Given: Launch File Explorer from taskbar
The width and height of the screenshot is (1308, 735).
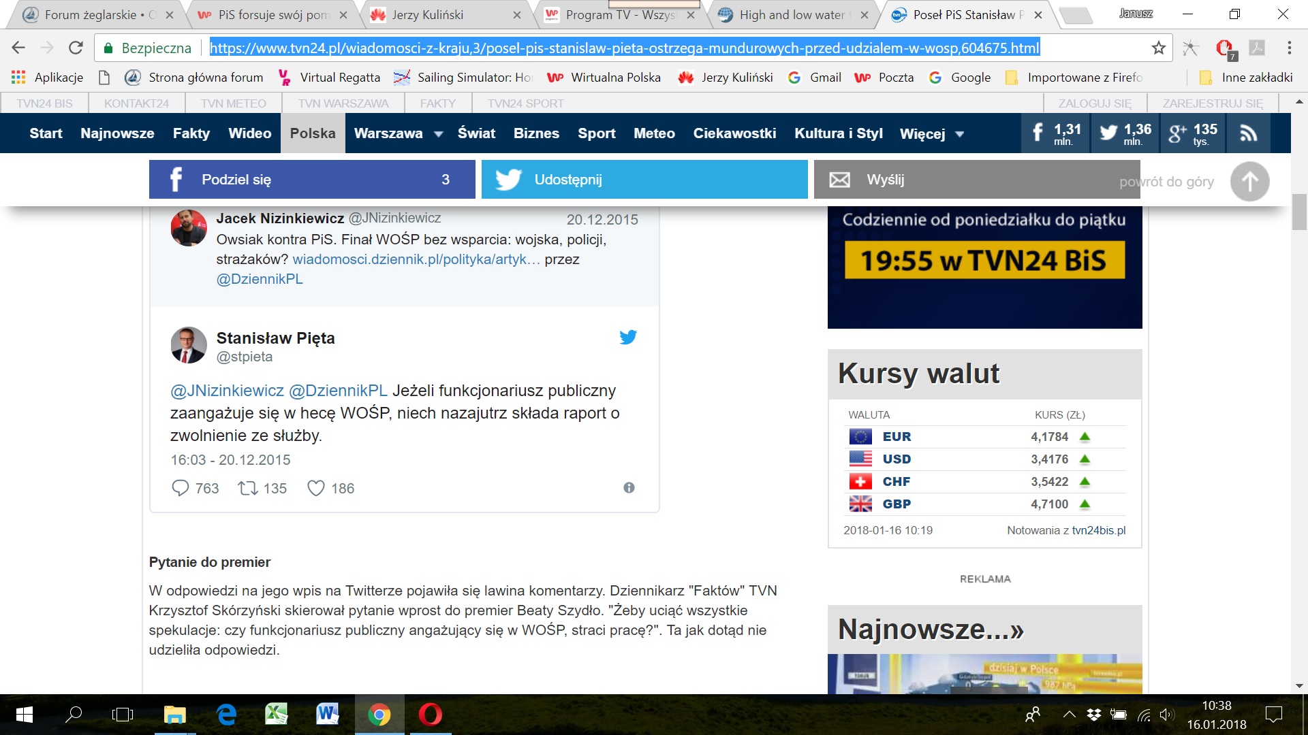Looking at the screenshot, I should pos(175,715).
